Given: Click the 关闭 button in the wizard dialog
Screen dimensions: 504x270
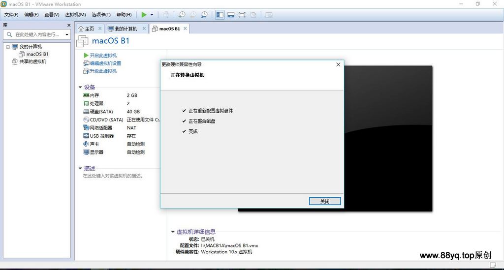Looking at the screenshot, I should [x=325, y=201].
